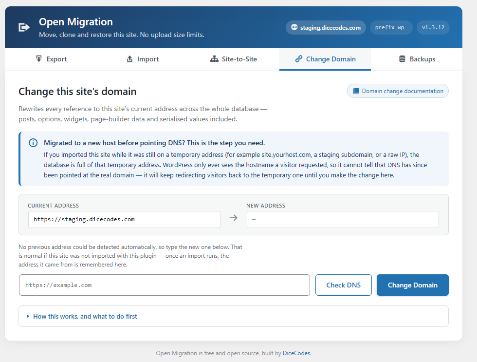Viewport: 477px width, 362px height.
Task: Click the prefix wp_ badge
Action: click(391, 27)
